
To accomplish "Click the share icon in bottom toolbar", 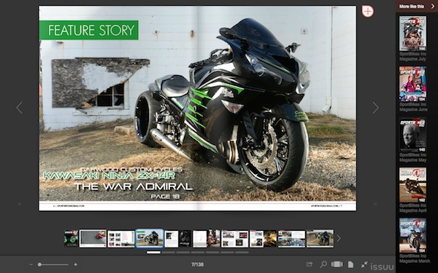I will 310,264.
